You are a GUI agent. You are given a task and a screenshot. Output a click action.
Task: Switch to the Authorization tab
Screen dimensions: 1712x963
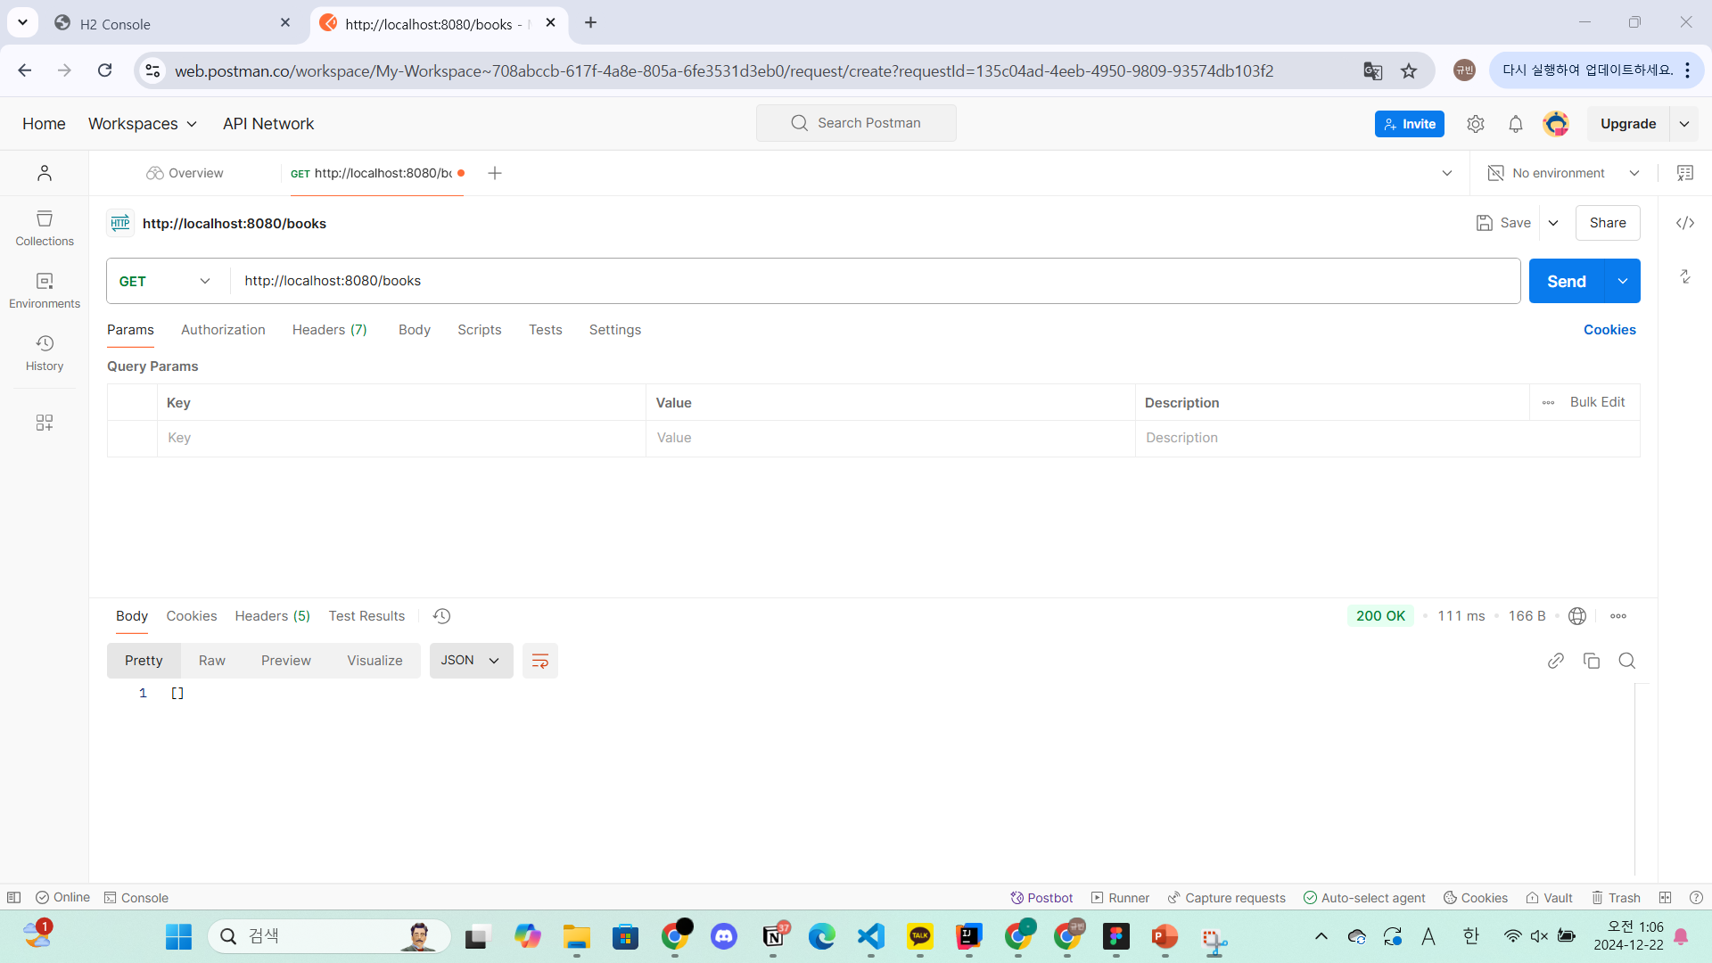click(223, 330)
